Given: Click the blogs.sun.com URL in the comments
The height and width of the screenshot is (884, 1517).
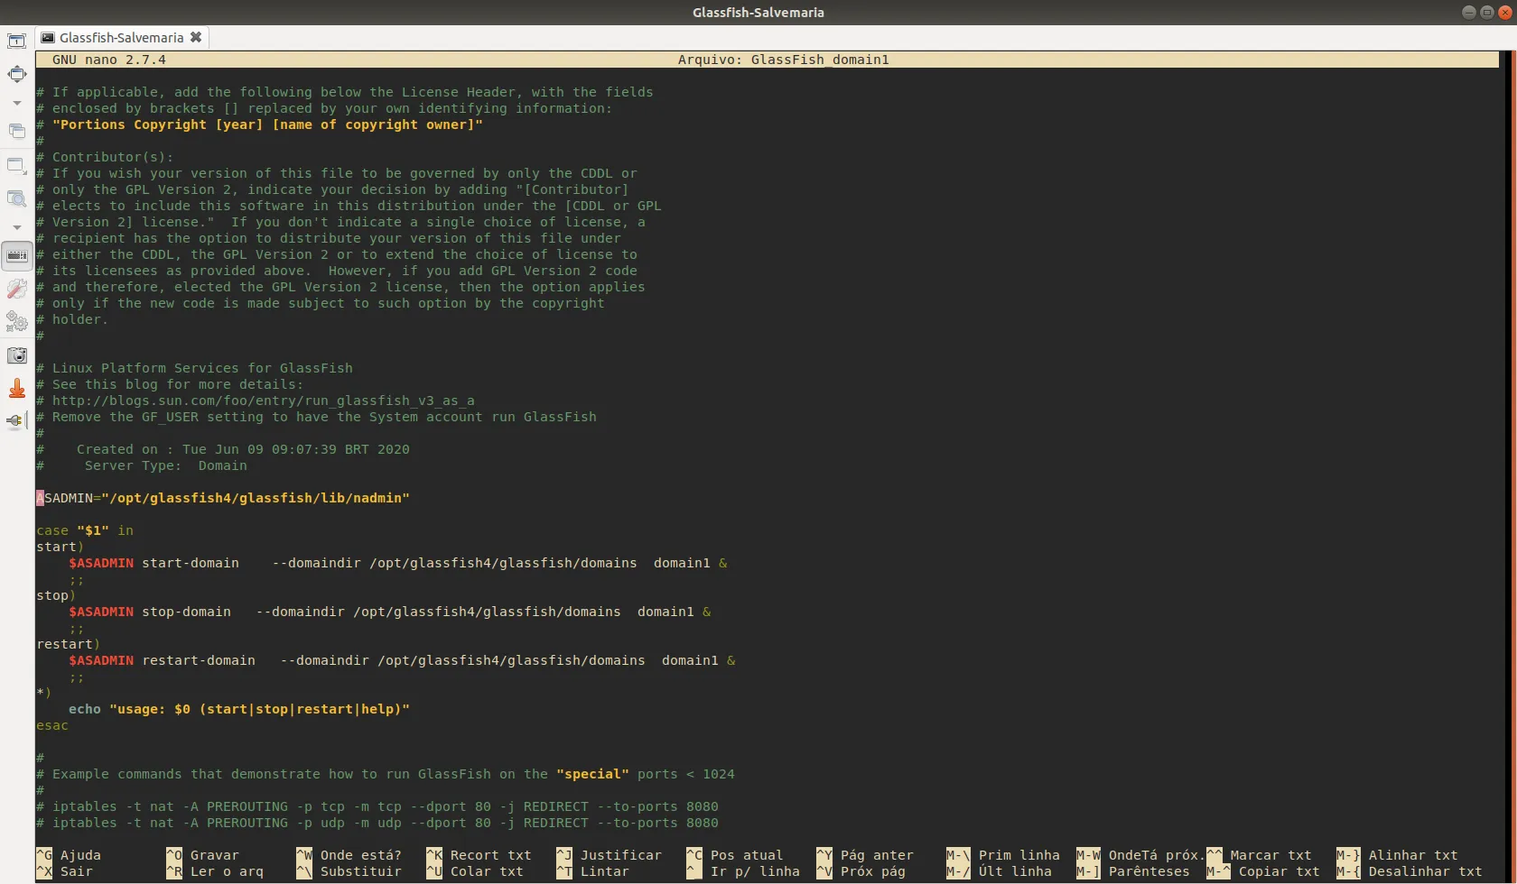Looking at the screenshot, I should [263, 401].
